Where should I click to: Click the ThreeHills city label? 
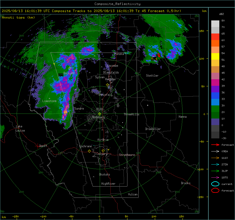(x=131, y=114)
